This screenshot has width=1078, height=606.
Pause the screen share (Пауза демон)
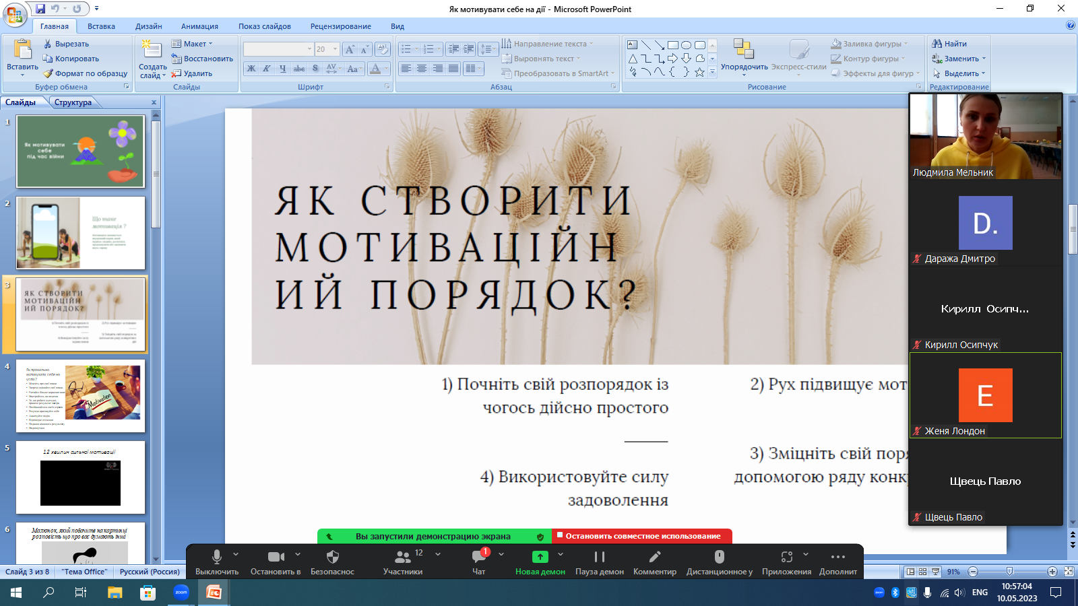click(600, 562)
